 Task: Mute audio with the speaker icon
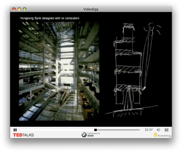coord(158,130)
